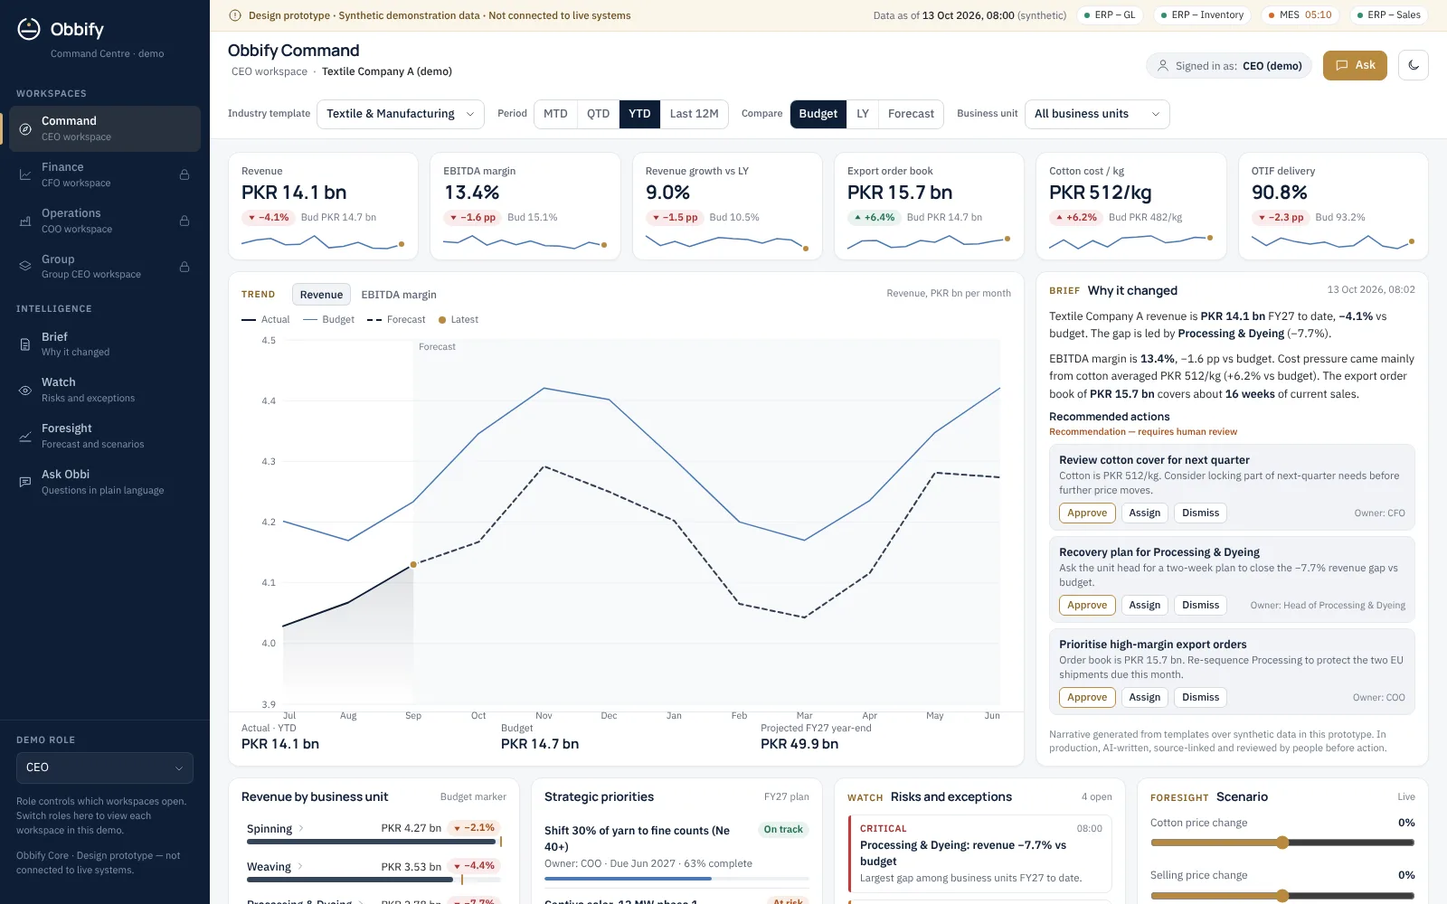The image size is (1447, 904).
Task: Click the MES 05:10 status chip
Action: coord(1300,15)
